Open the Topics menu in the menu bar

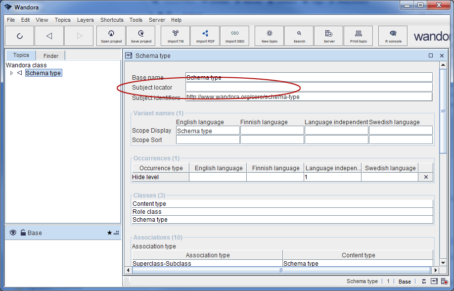coord(62,20)
